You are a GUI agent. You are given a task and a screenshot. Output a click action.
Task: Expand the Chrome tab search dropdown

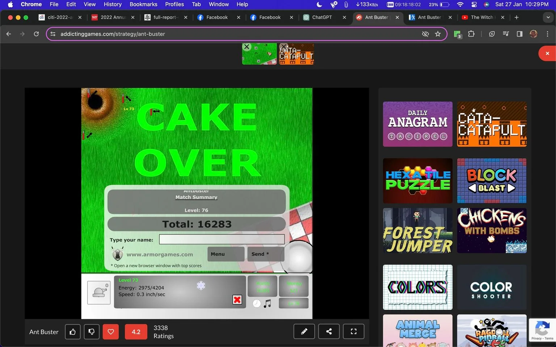[548, 17]
